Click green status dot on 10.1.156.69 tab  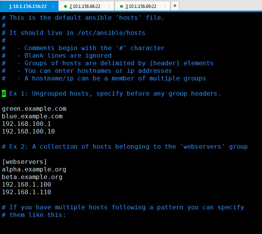[122, 6]
